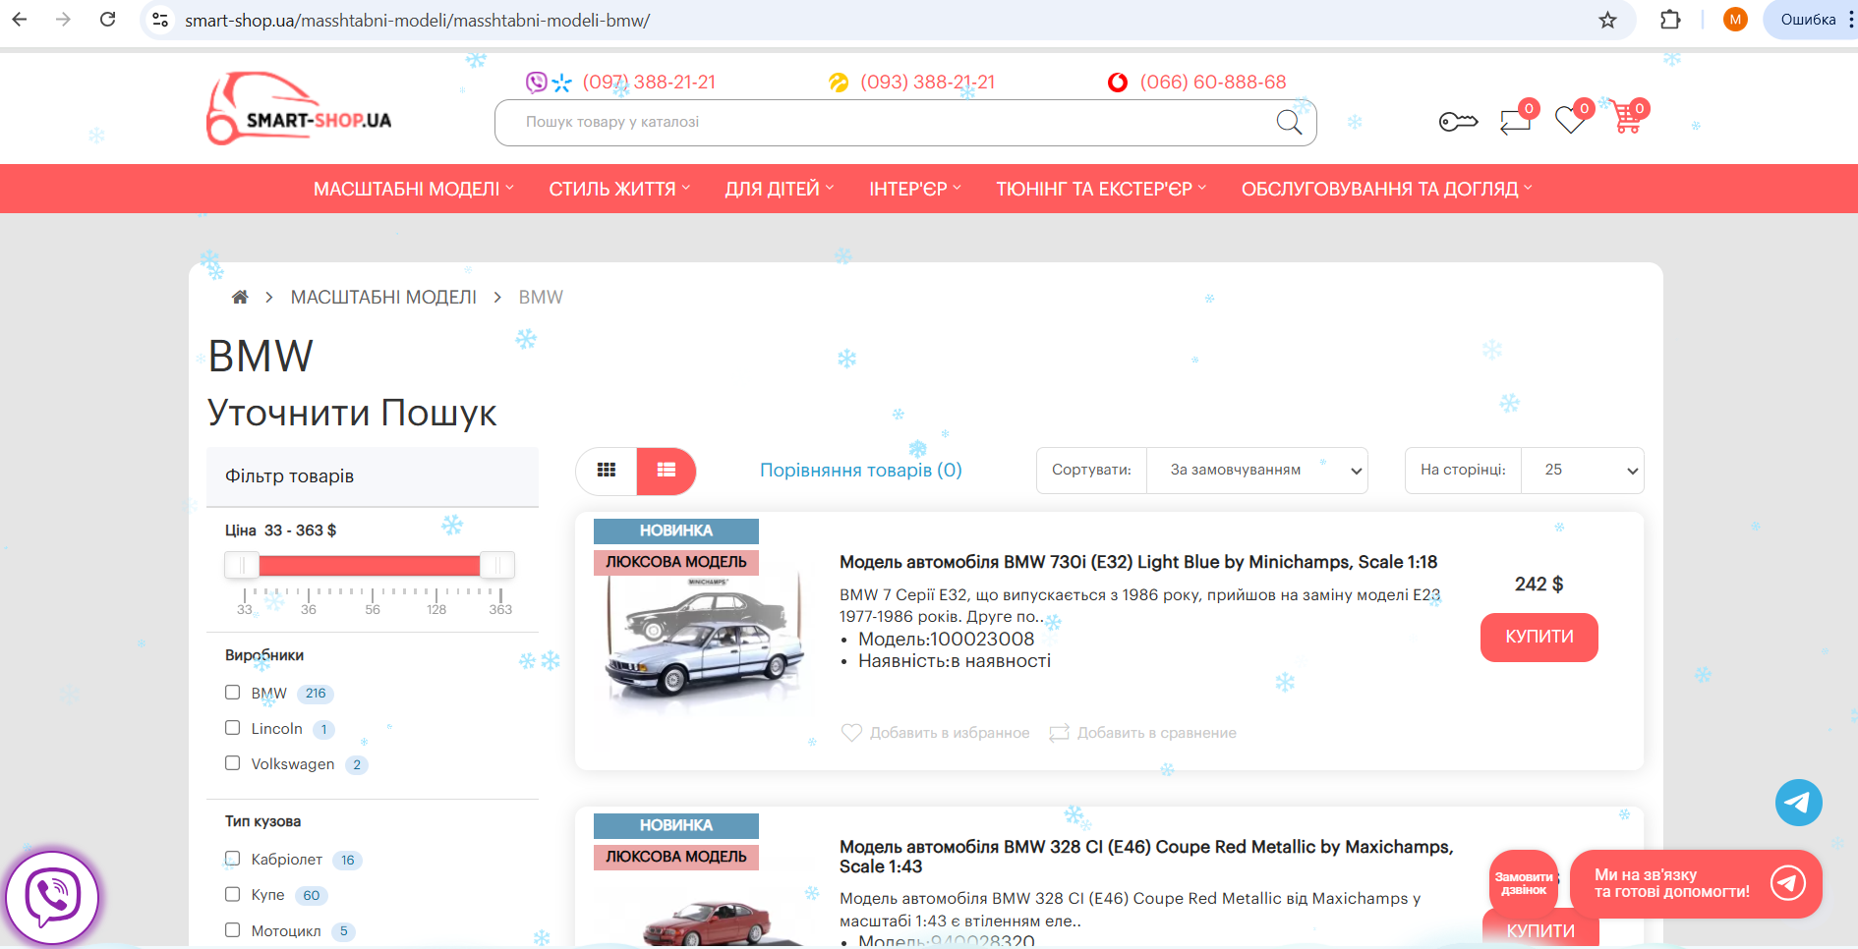
Task: Click the Viber icon next to phone number
Action: [x=536, y=83]
